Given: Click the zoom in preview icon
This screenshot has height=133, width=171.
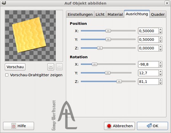Looking at the screenshot, I should pyautogui.click(x=59, y=67).
